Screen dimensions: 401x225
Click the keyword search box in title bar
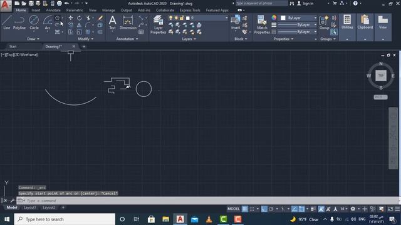261,3
